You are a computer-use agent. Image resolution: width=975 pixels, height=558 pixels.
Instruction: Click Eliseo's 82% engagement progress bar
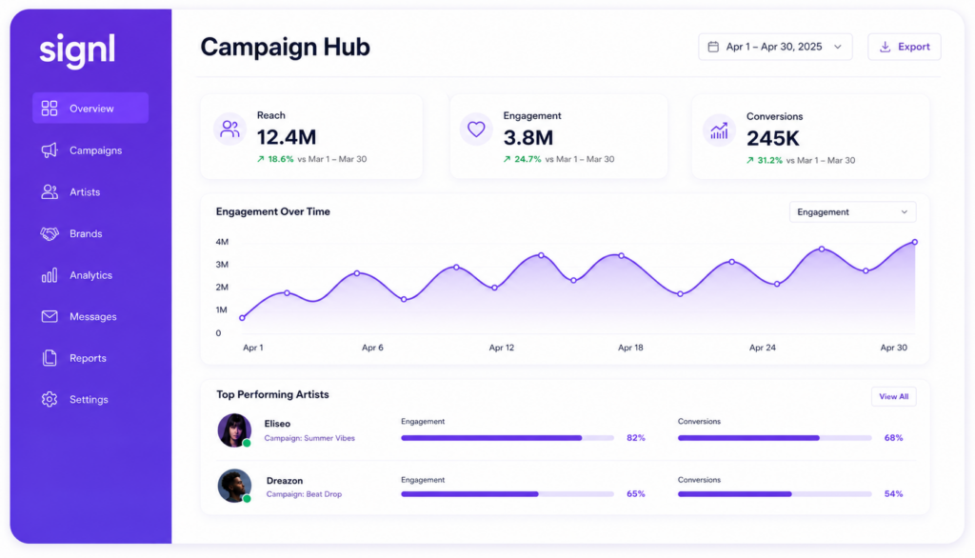tap(507, 438)
